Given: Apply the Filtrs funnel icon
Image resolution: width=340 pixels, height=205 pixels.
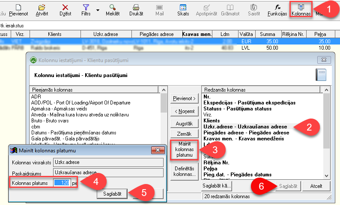Looking at the screenshot, I should coord(86,7).
